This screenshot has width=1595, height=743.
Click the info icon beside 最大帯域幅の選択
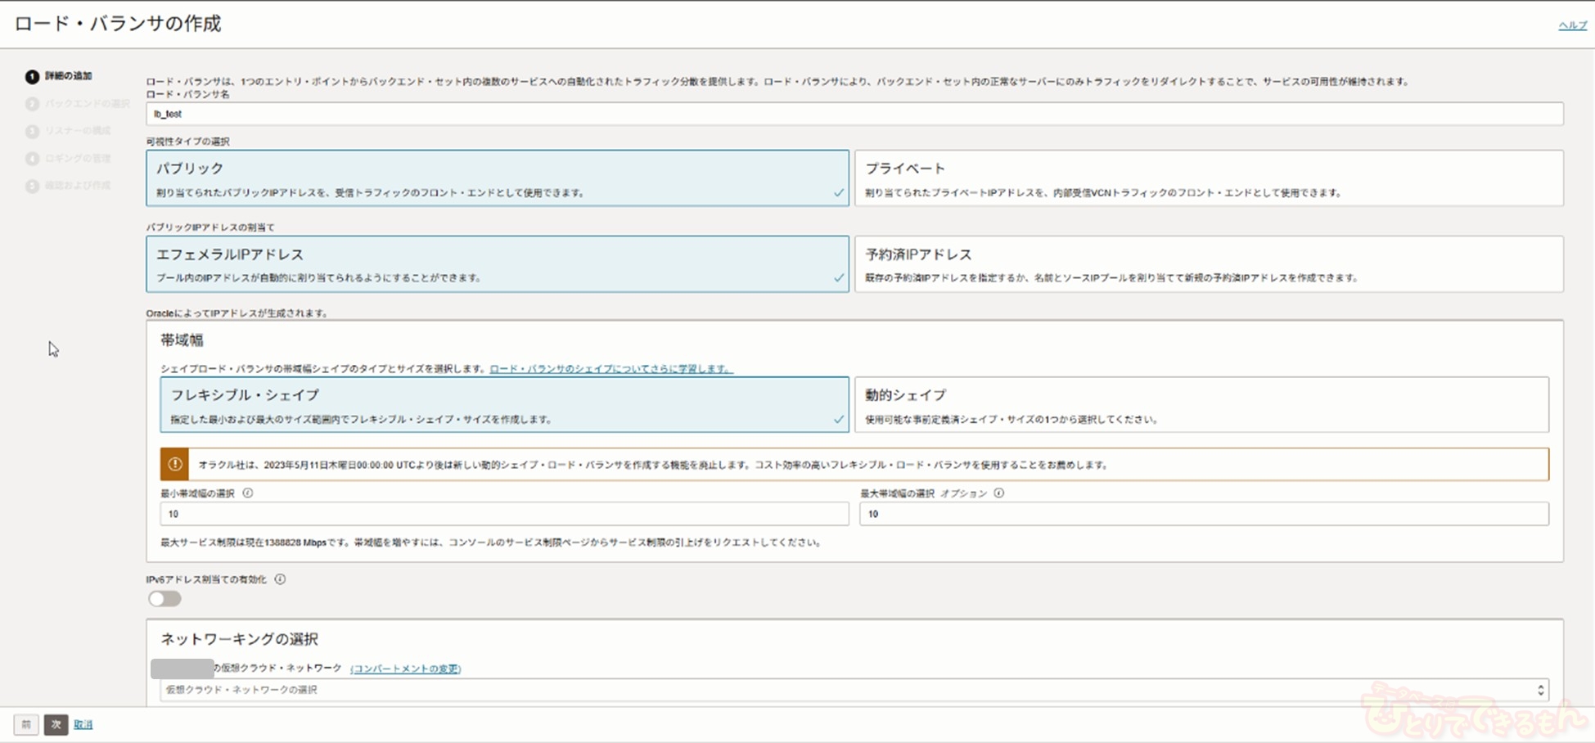click(999, 493)
